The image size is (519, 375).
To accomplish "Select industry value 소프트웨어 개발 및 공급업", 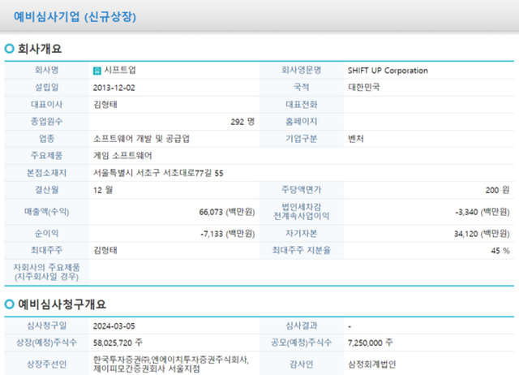I will pos(141,139).
